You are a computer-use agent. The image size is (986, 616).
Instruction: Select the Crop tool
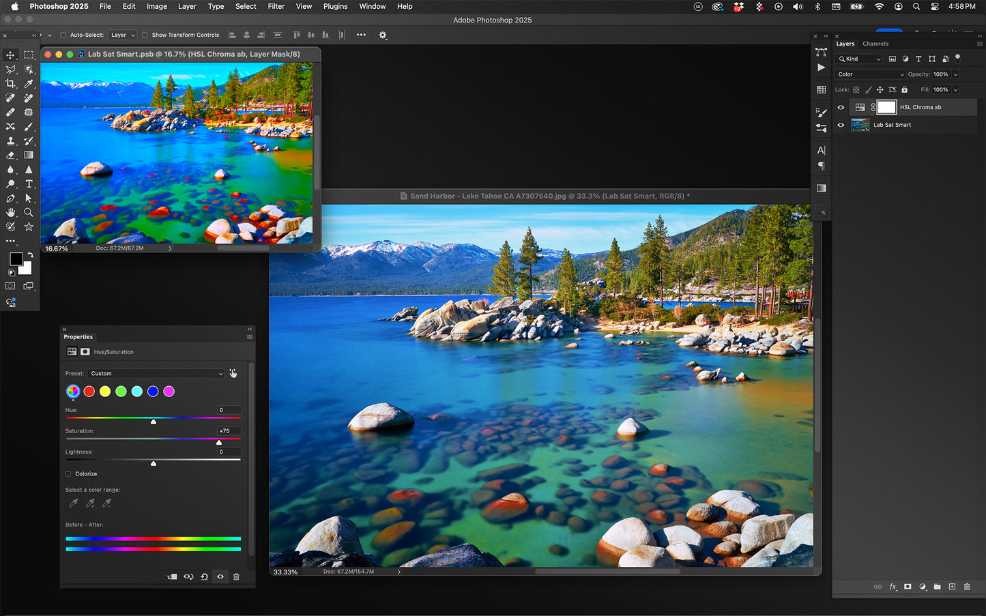(x=10, y=84)
